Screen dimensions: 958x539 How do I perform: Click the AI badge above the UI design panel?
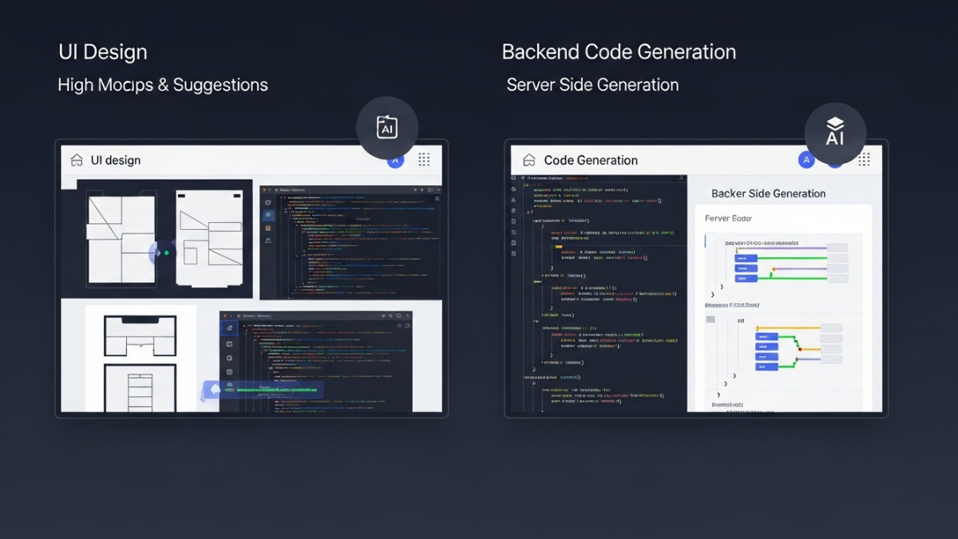(387, 126)
